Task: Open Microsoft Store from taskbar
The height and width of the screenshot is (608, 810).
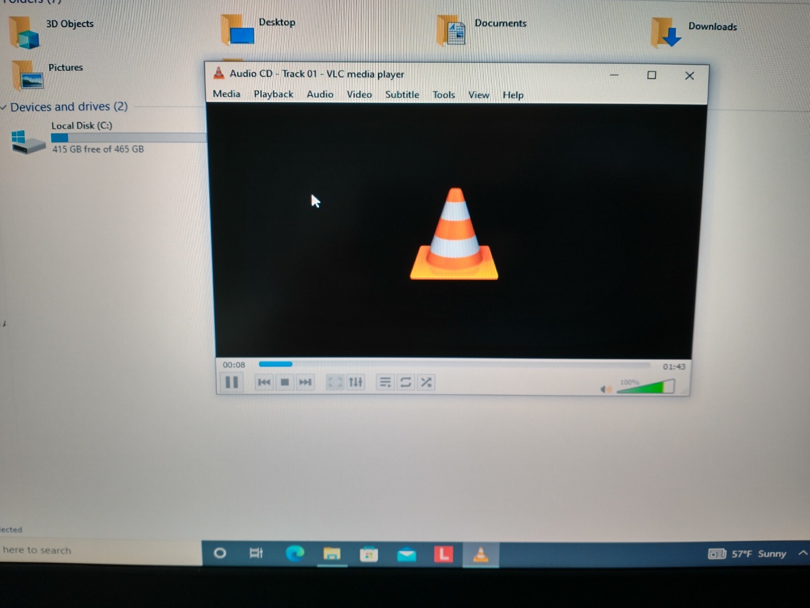Action: coord(369,554)
